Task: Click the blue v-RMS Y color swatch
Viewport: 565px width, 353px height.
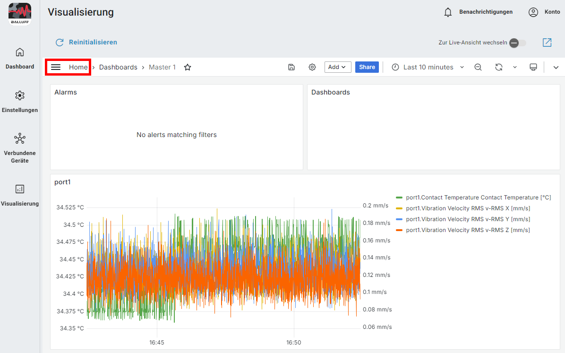Action: 399,219
